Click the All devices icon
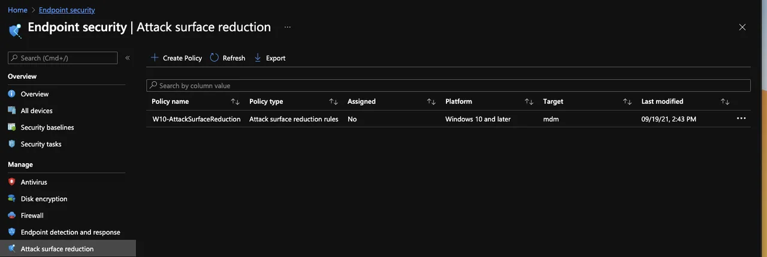 coord(11,111)
